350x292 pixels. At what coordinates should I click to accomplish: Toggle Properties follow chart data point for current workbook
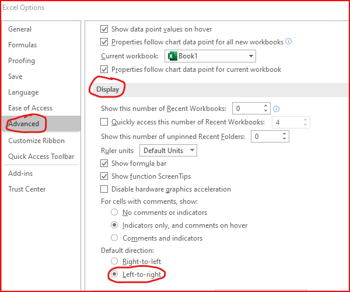coord(104,69)
